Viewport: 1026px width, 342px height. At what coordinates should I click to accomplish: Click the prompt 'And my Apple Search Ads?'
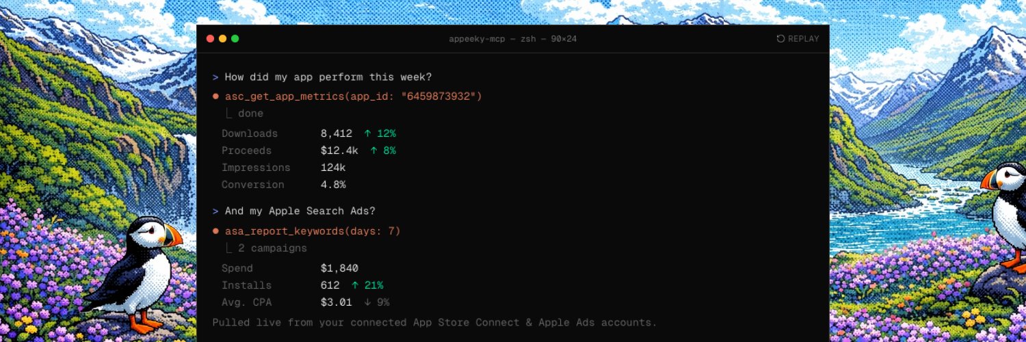(x=300, y=211)
